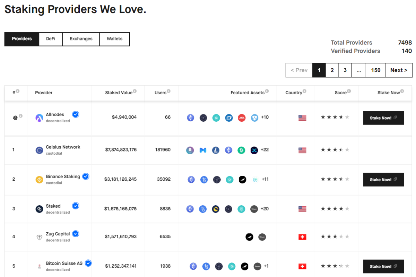Open the Exchanges tab

tap(81, 39)
